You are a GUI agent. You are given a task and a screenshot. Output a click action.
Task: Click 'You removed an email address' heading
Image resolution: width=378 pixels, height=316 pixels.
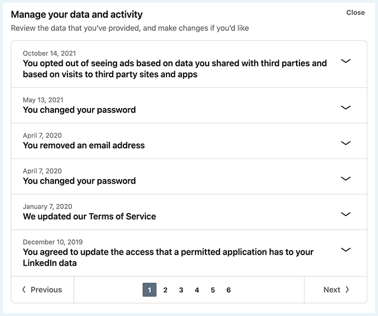click(x=83, y=145)
